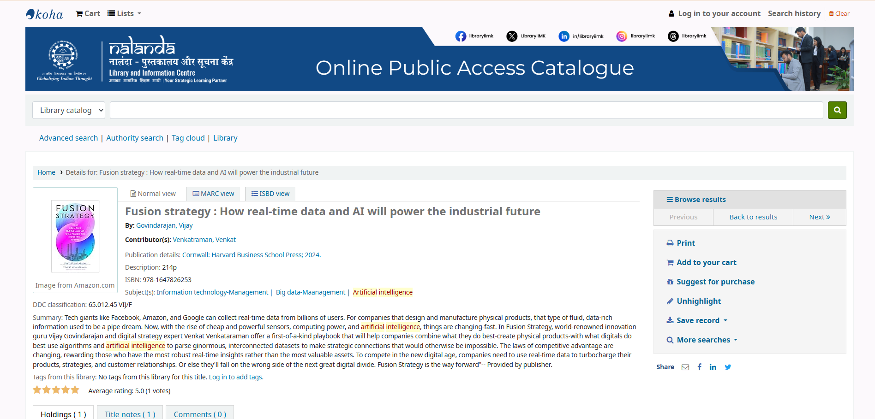Click the Govindarajan, Vijay author link

(x=164, y=225)
